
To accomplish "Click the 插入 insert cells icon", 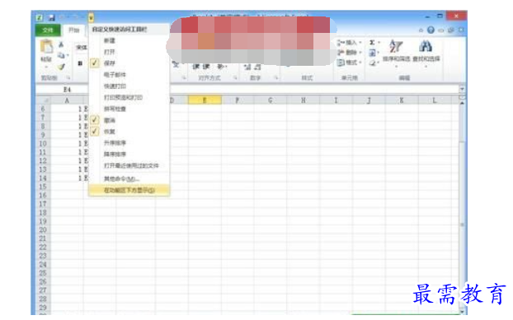I will click(x=341, y=43).
